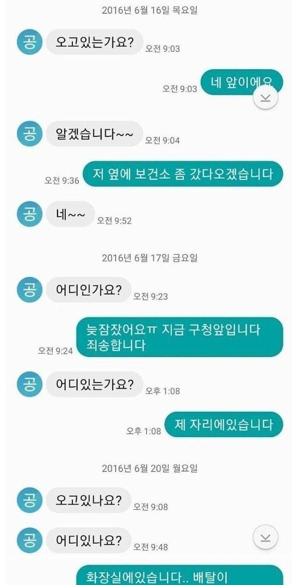Select the message about 보건소 좀 갔다오겠습니다
The width and height of the screenshot is (292, 585).
click(x=183, y=174)
